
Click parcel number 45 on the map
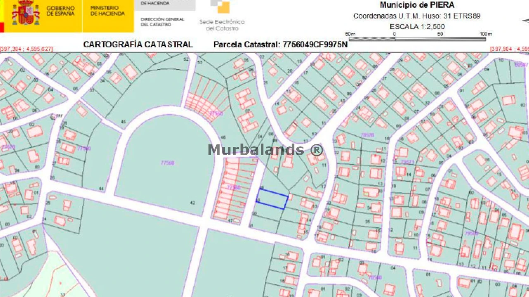tap(123, 121)
